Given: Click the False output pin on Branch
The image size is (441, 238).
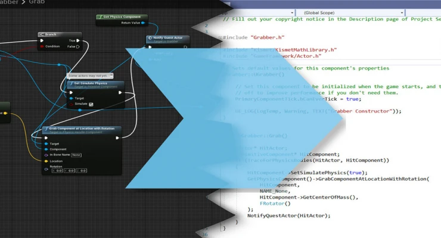Looking at the screenshot, I should (x=78, y=46).
